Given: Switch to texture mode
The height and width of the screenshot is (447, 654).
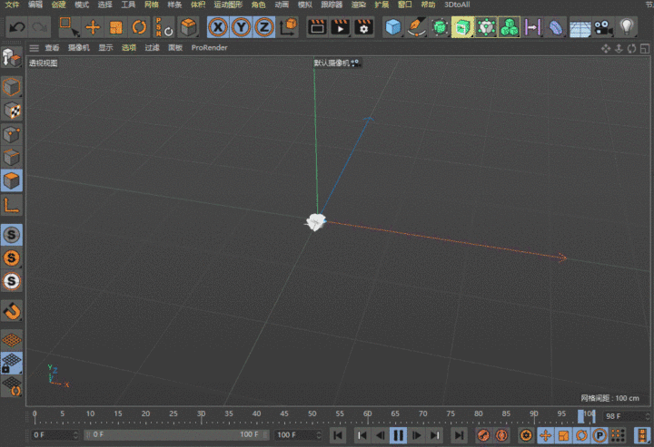Looking at the screenshot, I should click(11, 111).
